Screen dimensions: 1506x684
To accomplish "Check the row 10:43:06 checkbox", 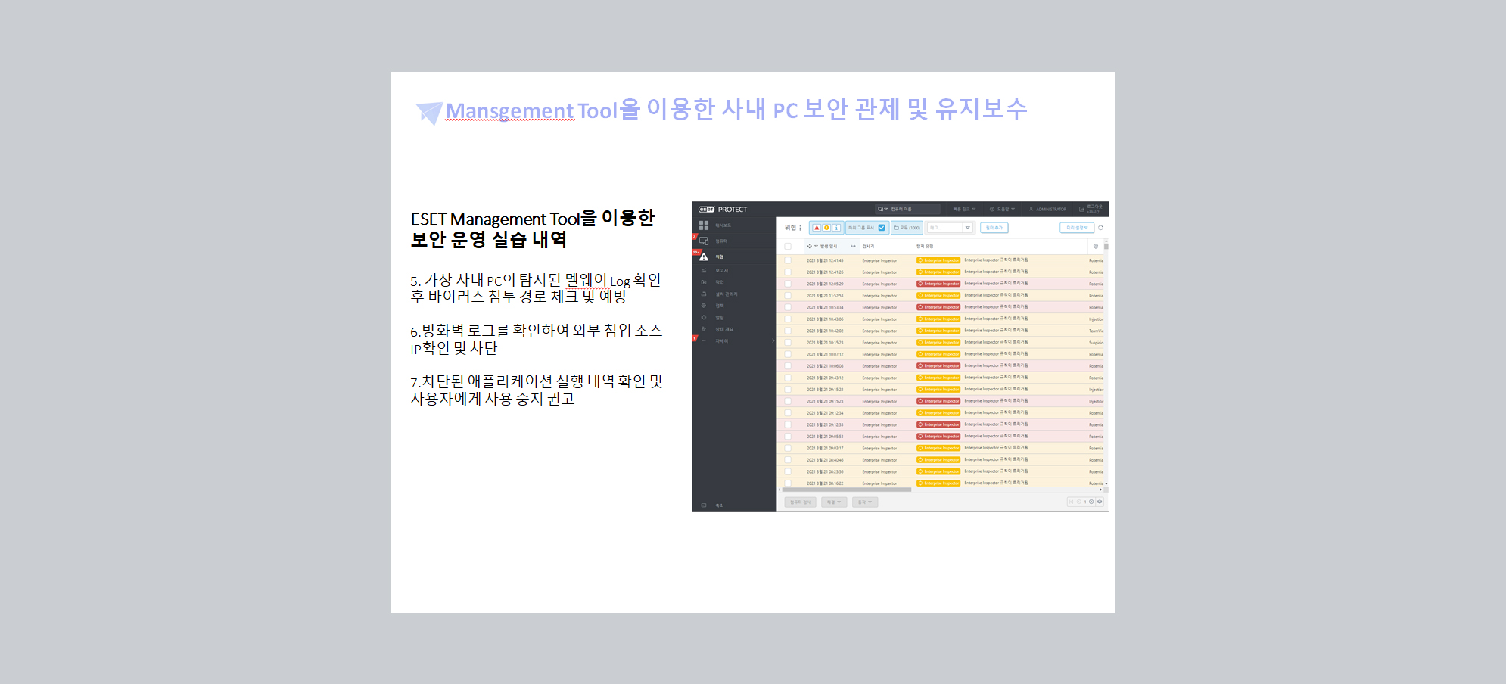I will tap(788, 319).
